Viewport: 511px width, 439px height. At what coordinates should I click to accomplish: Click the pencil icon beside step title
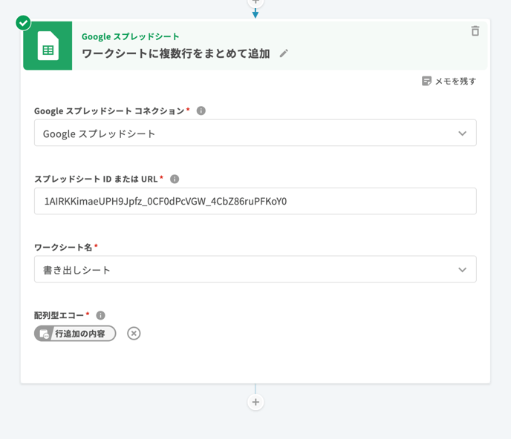pos(284,54)
